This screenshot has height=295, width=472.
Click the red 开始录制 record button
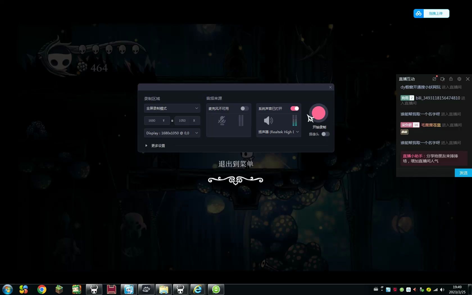(x=318, y=113)
